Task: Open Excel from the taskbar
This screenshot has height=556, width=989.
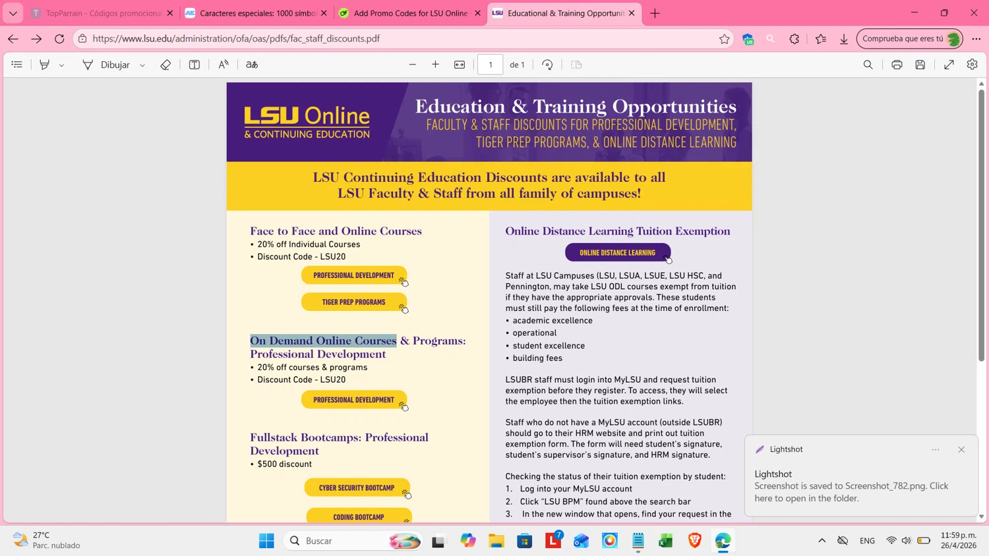Action: pos(666,541)
